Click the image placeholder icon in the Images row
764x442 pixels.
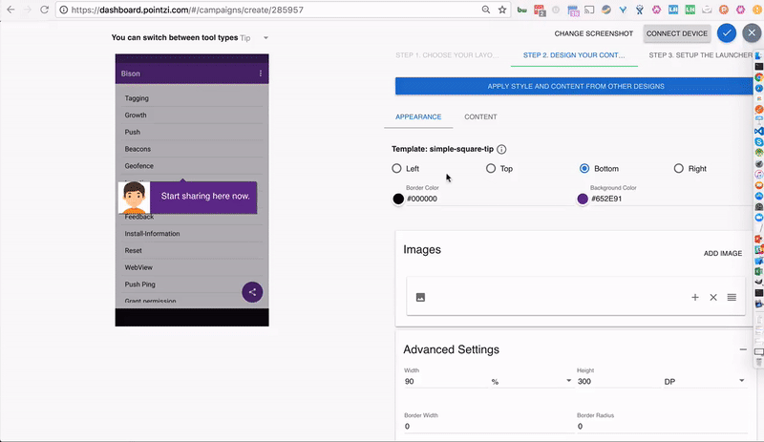(420, 297)
